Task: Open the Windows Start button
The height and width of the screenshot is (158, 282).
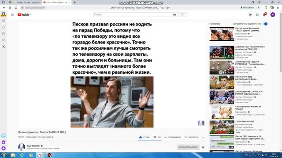Action: [x=4, y=155]
